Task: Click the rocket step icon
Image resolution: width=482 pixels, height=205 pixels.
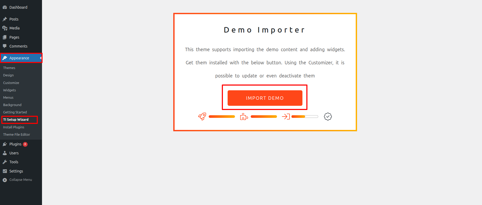Action: pyautogui.click(x=202, y=117)
